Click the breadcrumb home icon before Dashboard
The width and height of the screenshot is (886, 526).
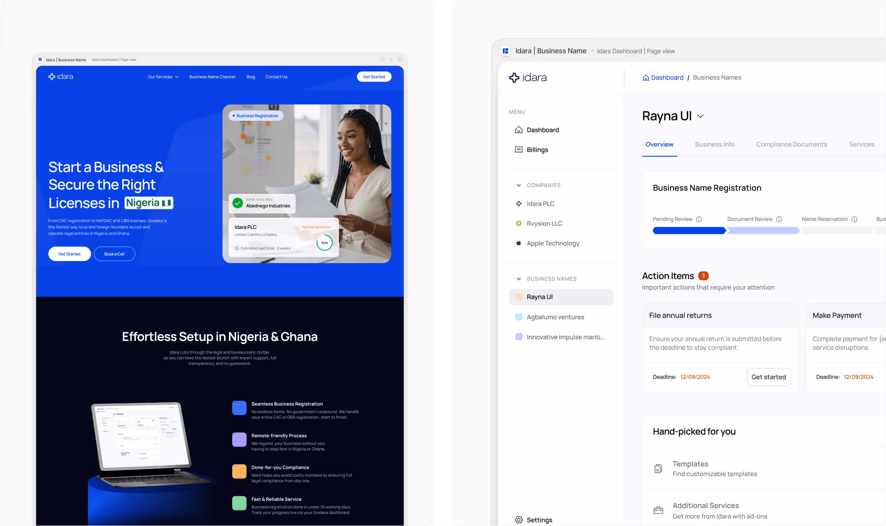click(646, 78)
